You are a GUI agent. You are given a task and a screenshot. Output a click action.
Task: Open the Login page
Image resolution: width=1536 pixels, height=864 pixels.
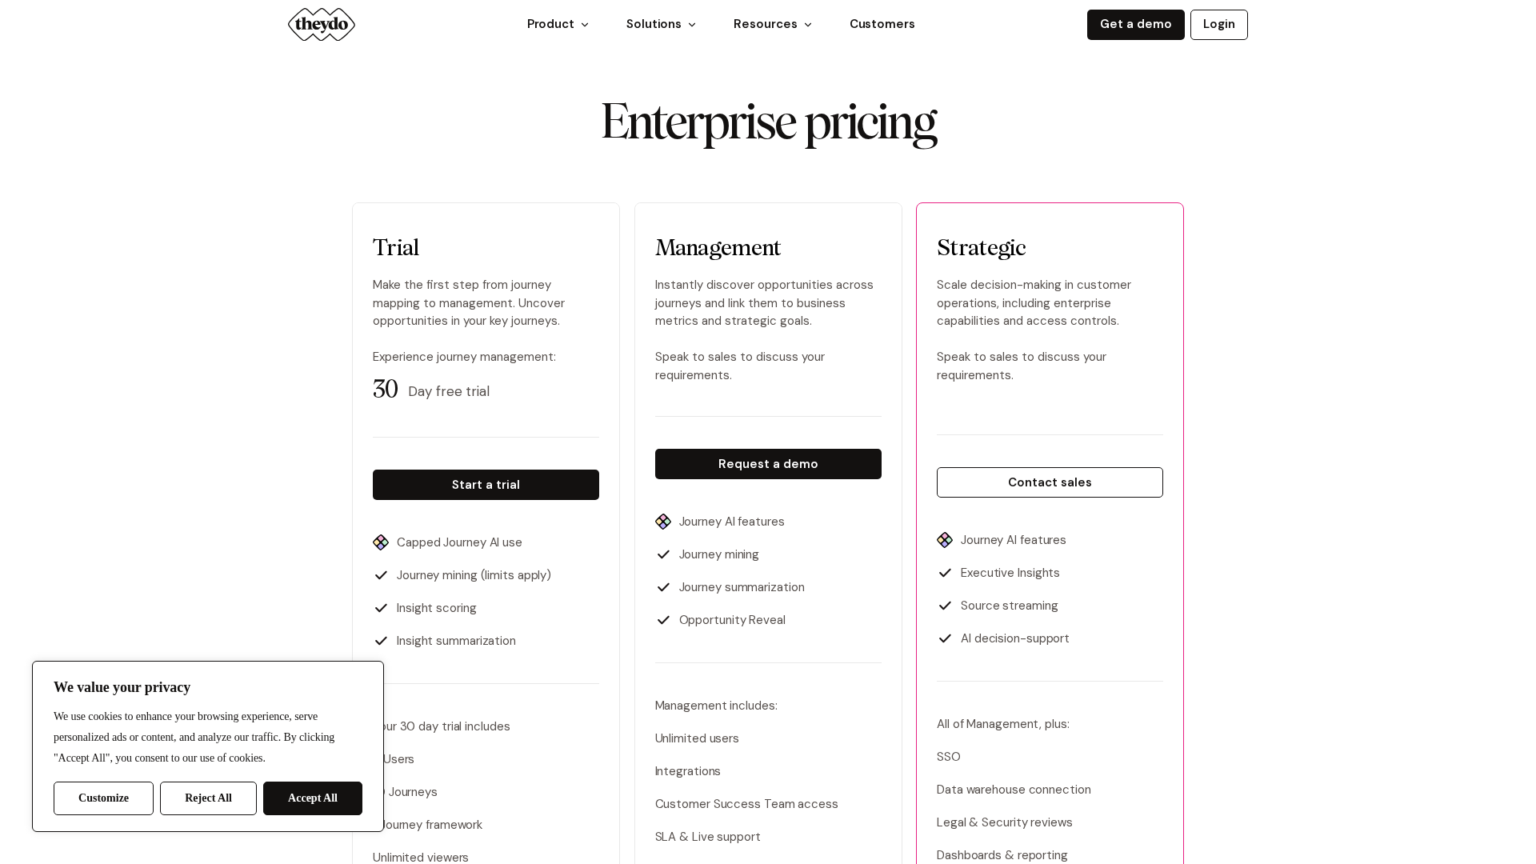click(1218, 25)
